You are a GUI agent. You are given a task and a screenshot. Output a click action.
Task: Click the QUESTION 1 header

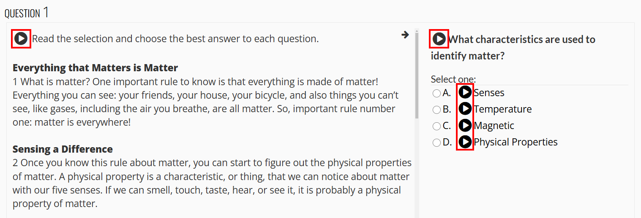(x=27, y=13)
